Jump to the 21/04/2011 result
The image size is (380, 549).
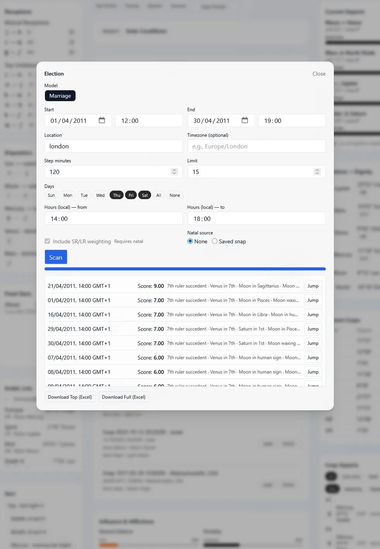[x=313, y=286]
